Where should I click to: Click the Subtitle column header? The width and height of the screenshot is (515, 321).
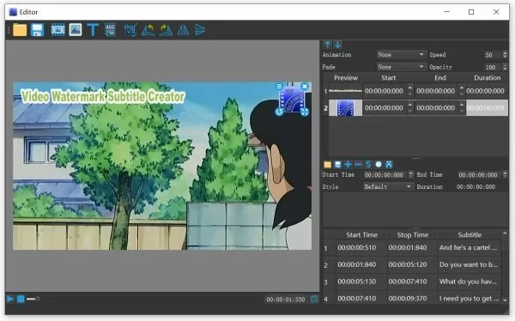(470, 235)
